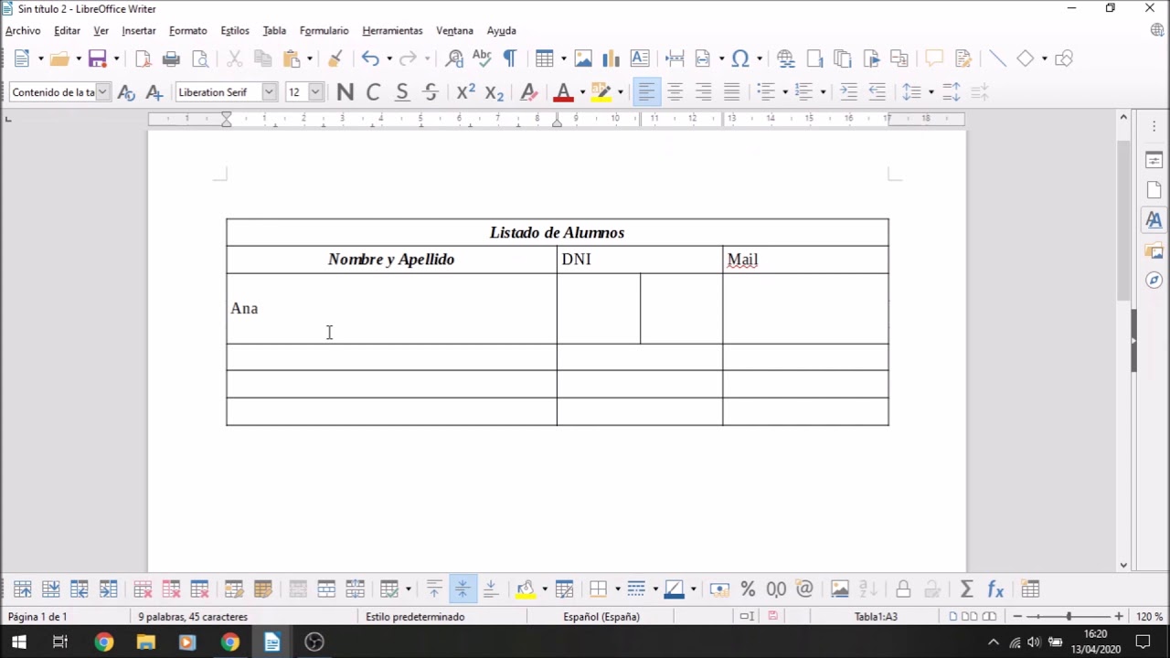Open the Formato menu

tap(188, 30)
